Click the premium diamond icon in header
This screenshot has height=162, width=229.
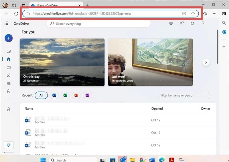(171, 24)
